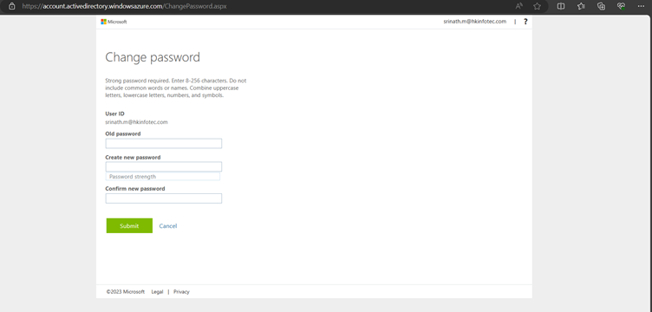Toggle split screen browser icon
The width and height of the screenshot is (652, 312).
(561, 6)
